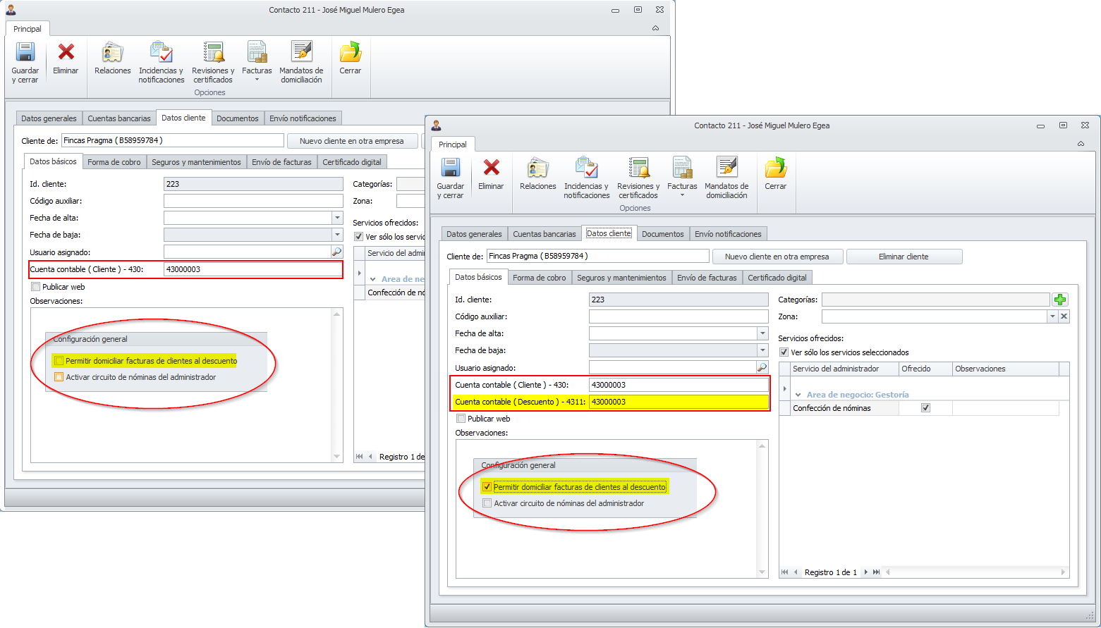Go to next record in front window grid
Viewport: 1101px width, 628px height.
pyautogui.click(x=865, y=572)
